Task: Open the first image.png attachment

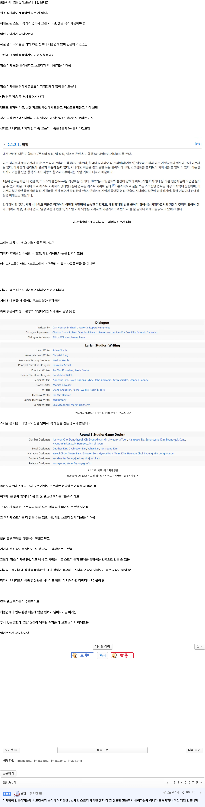Action: coord(24,760)
